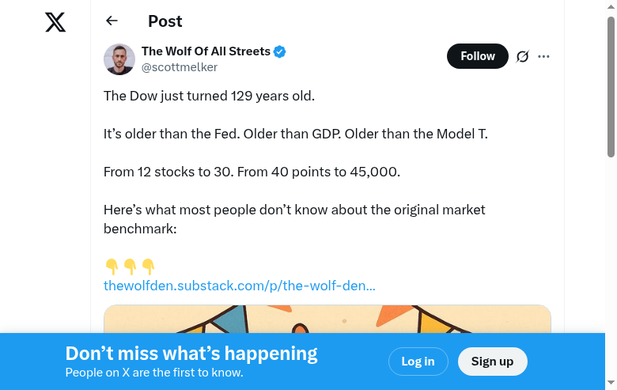Click the scrollbar up arrow

[x=611, y=6]
